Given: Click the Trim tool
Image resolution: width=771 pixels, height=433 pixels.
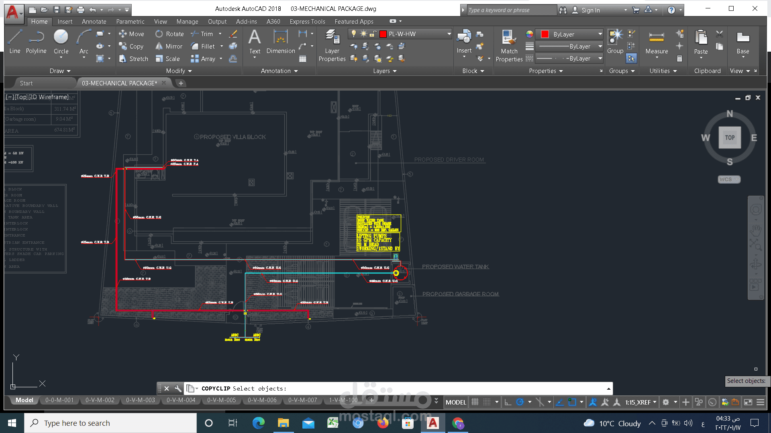Looking at the screenshot, I should point(202,34).
